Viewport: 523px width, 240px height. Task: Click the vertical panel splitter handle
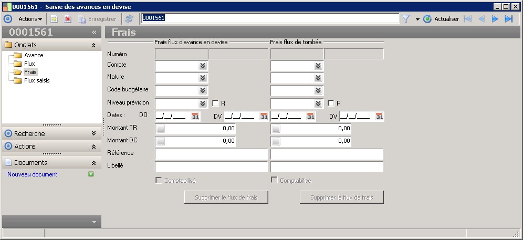103,127
